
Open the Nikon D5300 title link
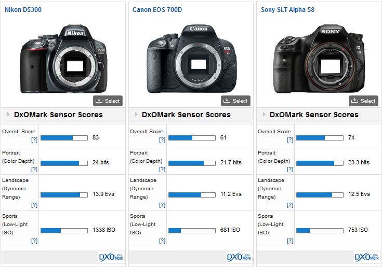point(24,9)
